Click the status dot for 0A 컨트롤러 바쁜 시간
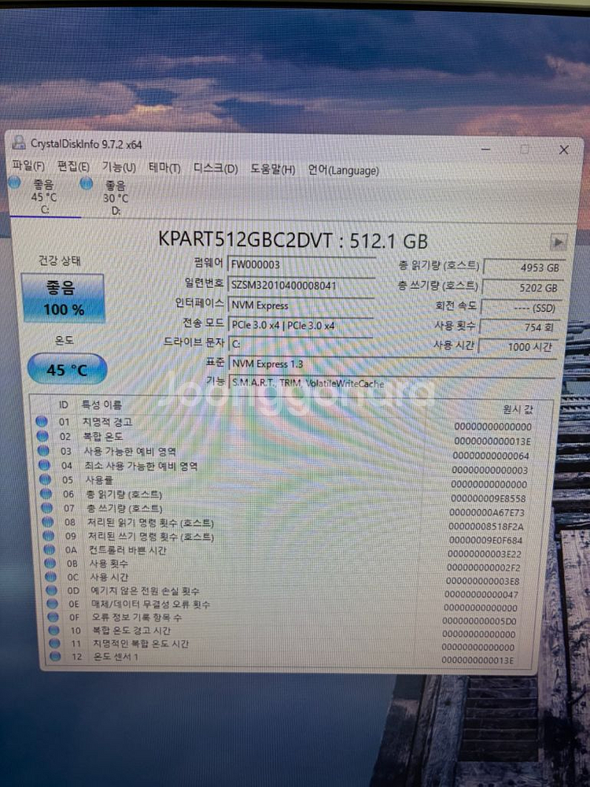 [x=49, y=549]
